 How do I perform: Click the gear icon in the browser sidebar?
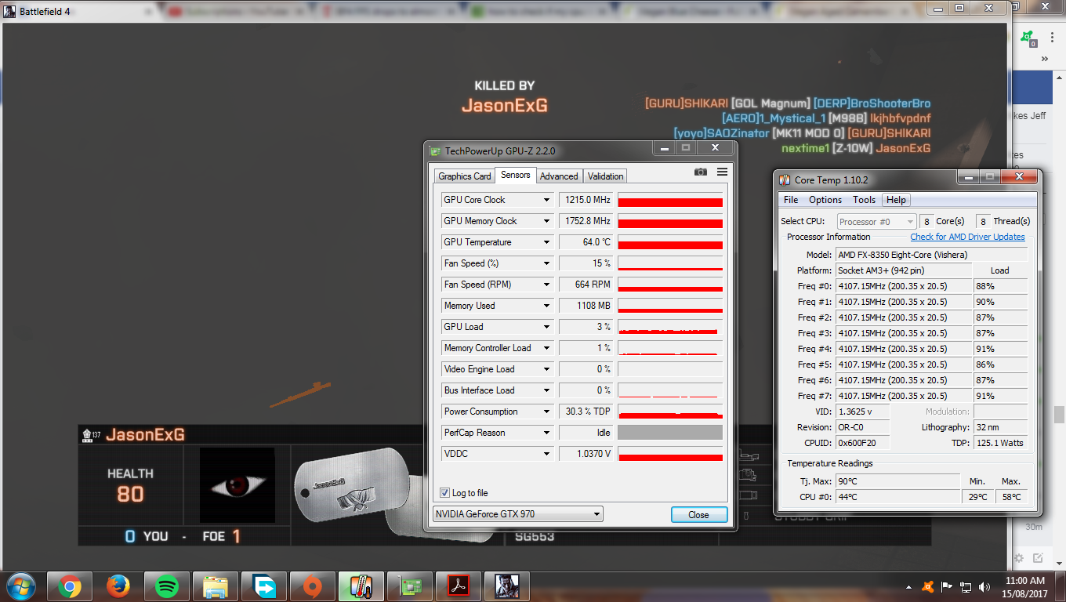pyautogui.click(x=1019, y=558)
